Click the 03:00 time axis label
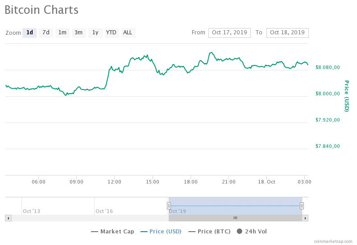 pyautogui.click(x=305, y=182)
